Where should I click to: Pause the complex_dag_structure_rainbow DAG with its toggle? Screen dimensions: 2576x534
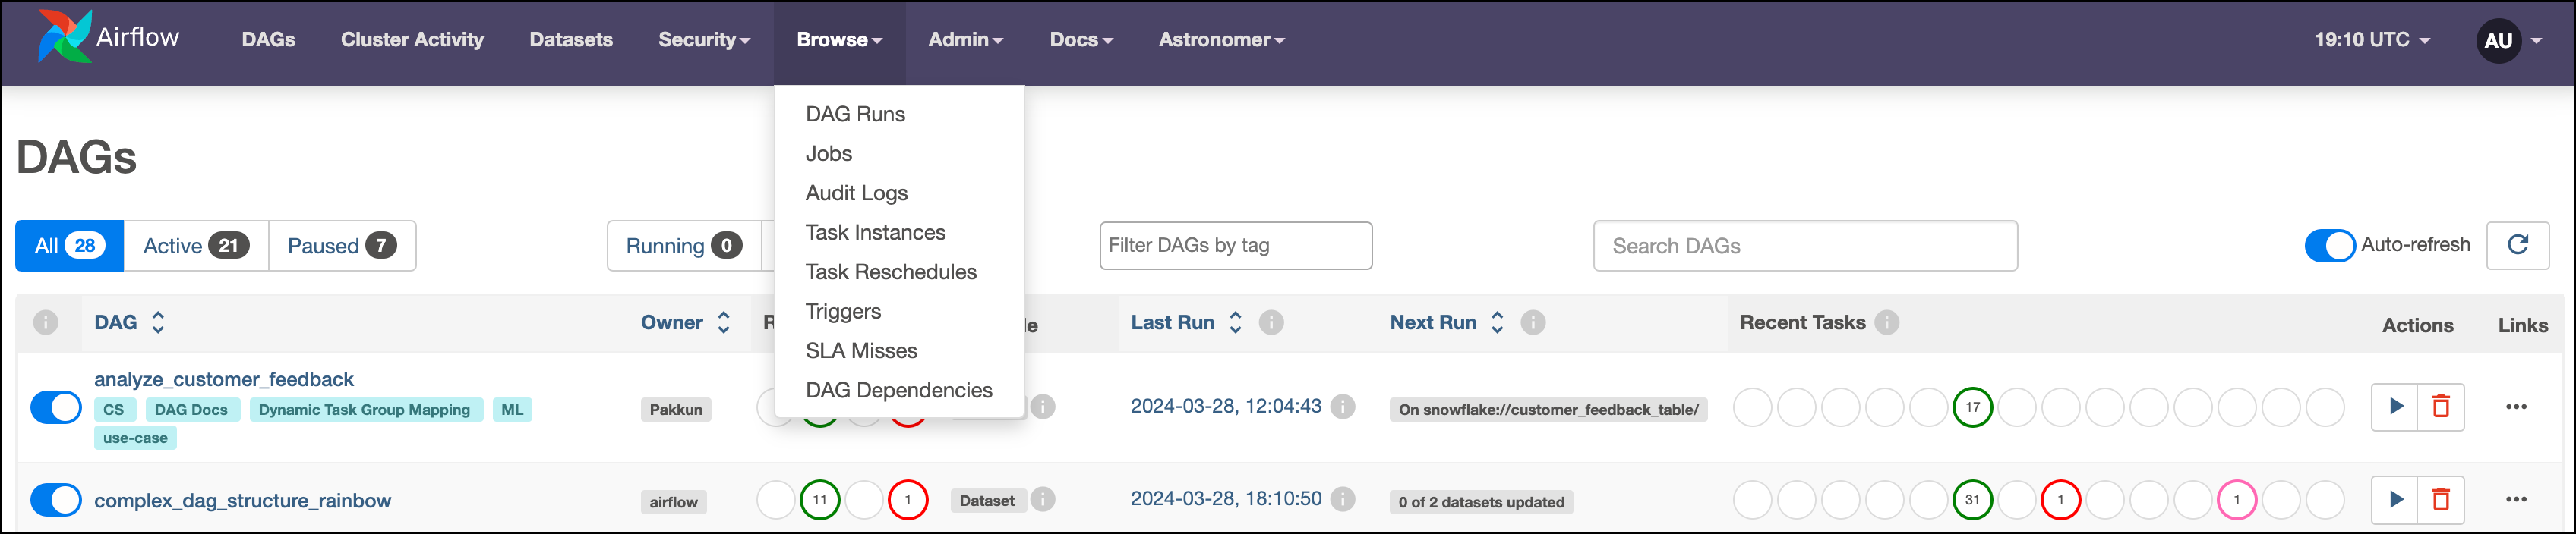point(55,499)
